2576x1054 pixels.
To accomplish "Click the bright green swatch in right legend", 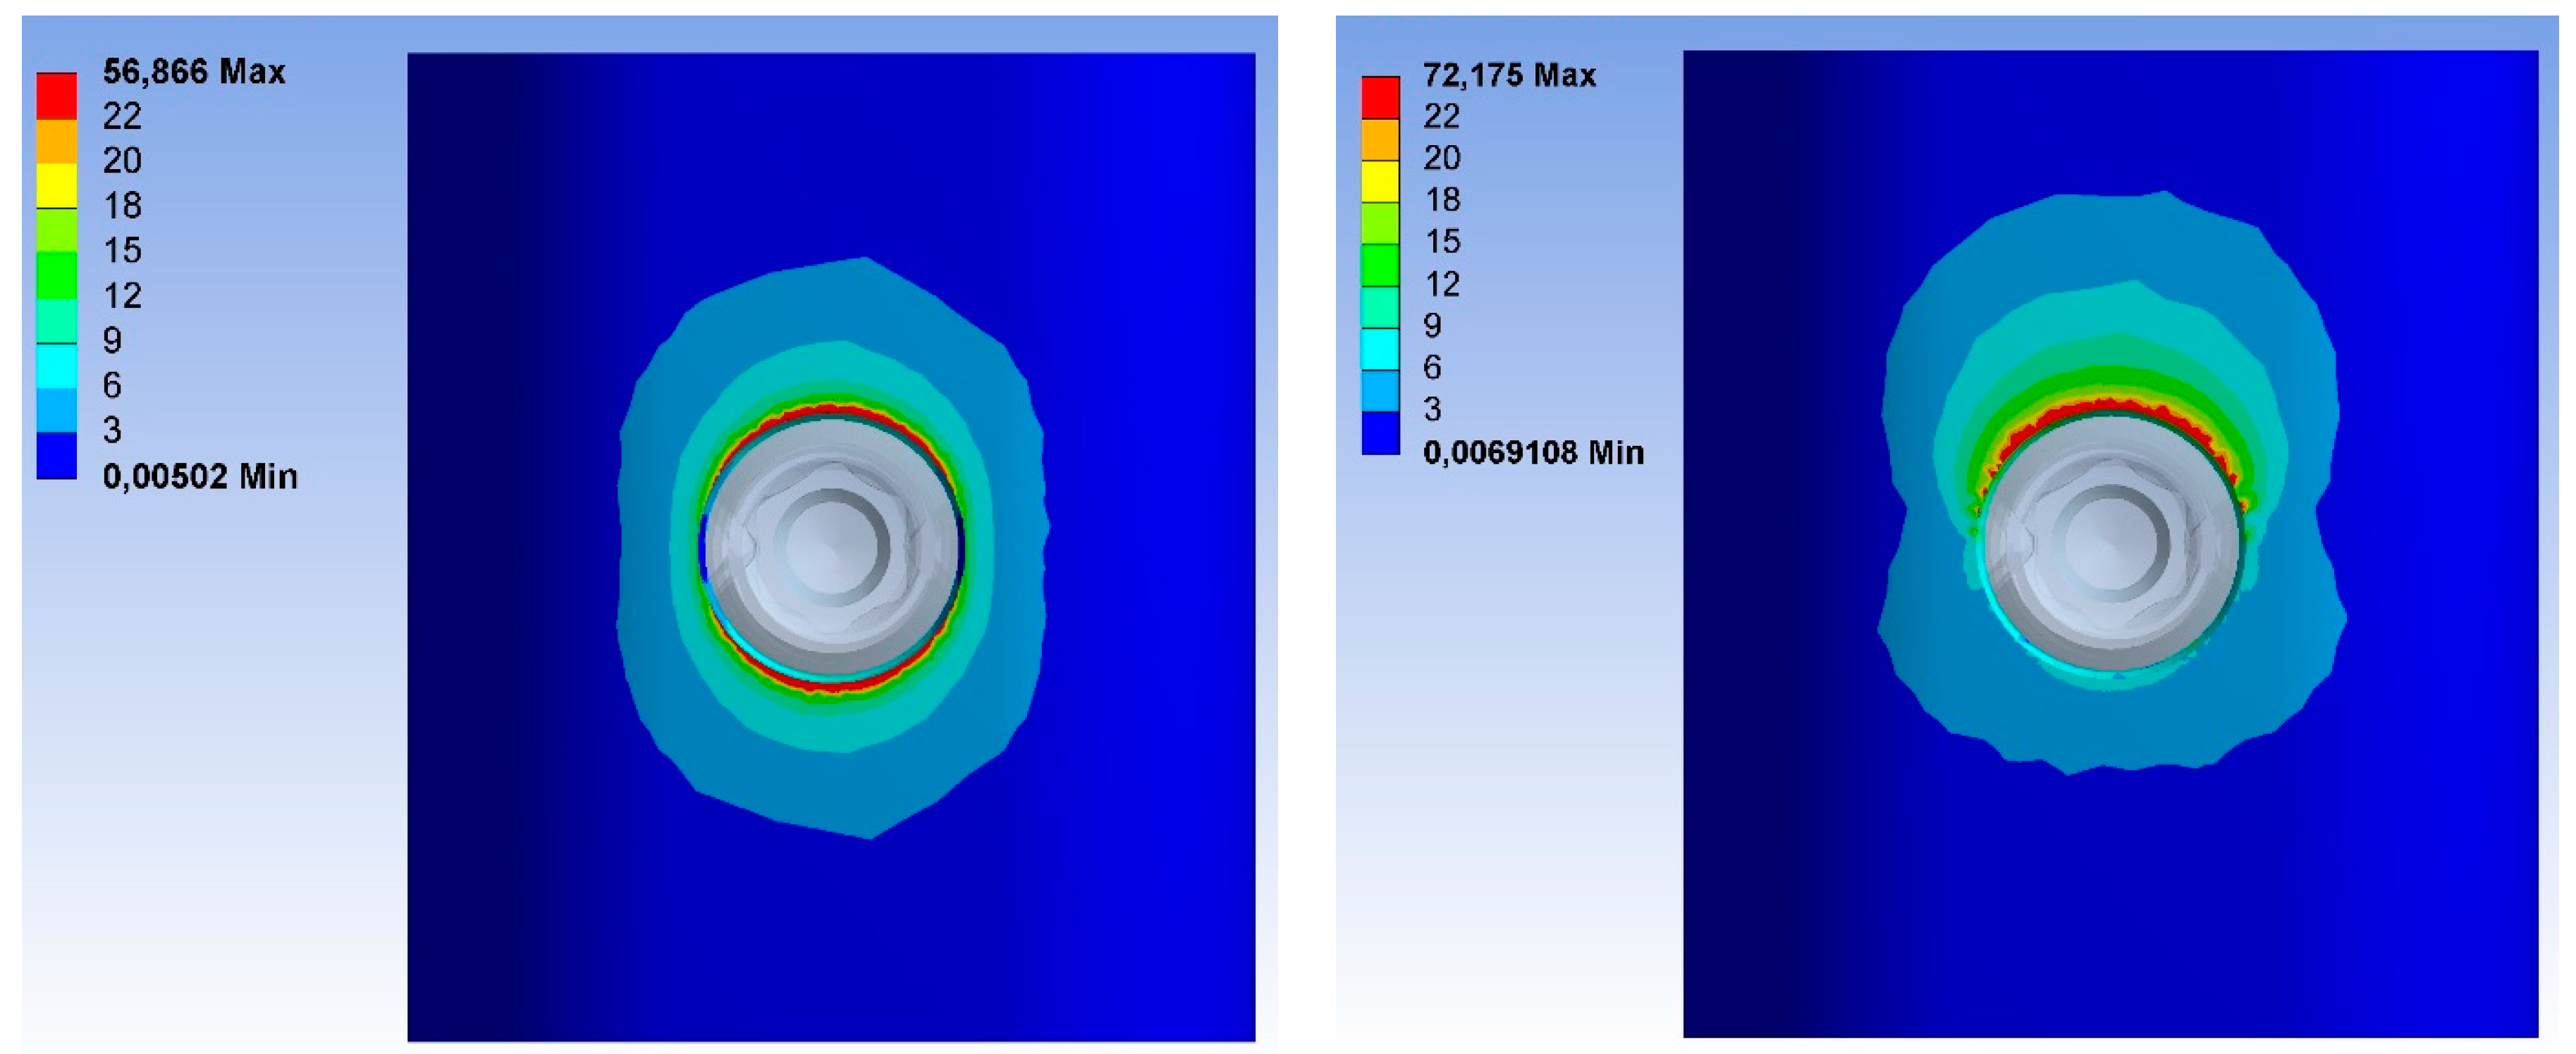I will tap(1380, 265).
